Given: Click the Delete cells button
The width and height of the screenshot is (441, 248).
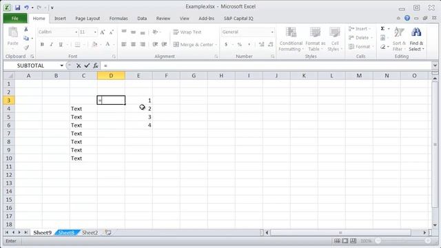Looking at the screenshot, I should click(x=360, y=38).
